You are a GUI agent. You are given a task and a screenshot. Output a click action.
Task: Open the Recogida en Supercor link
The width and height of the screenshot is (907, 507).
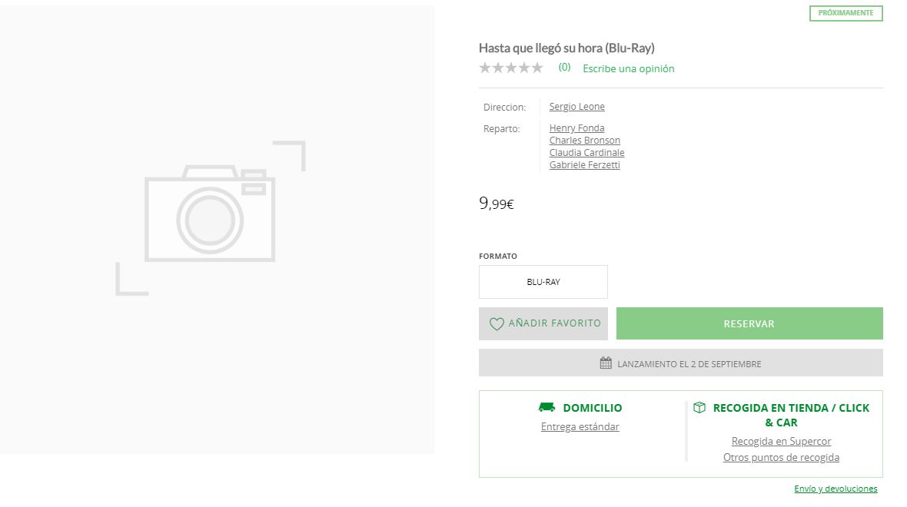point(781,441)
